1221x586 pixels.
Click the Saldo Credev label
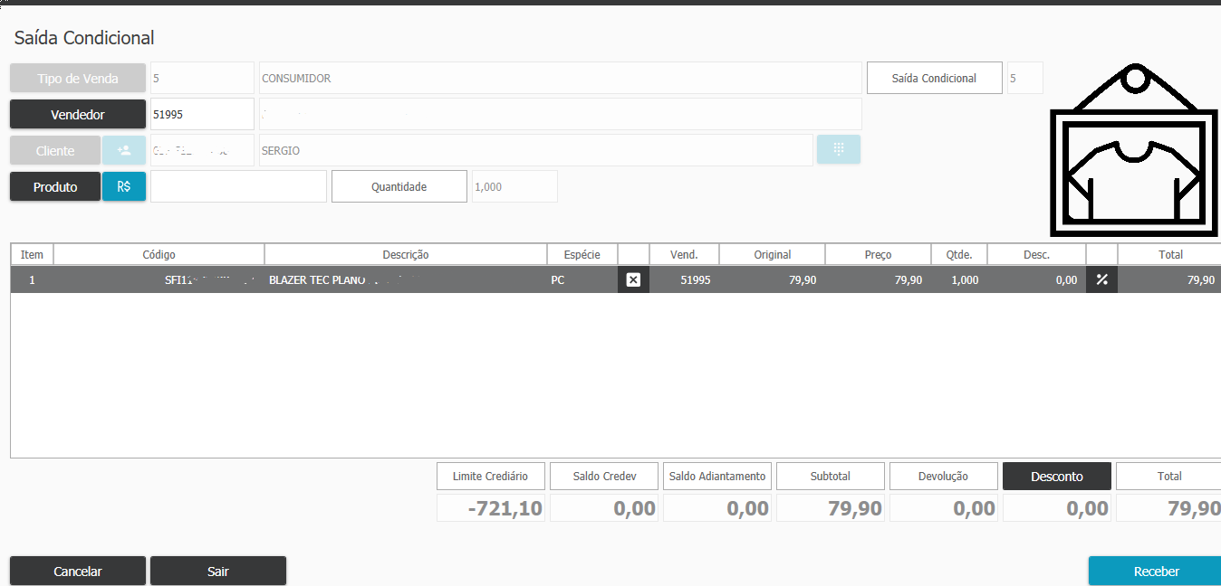[604, 477]
